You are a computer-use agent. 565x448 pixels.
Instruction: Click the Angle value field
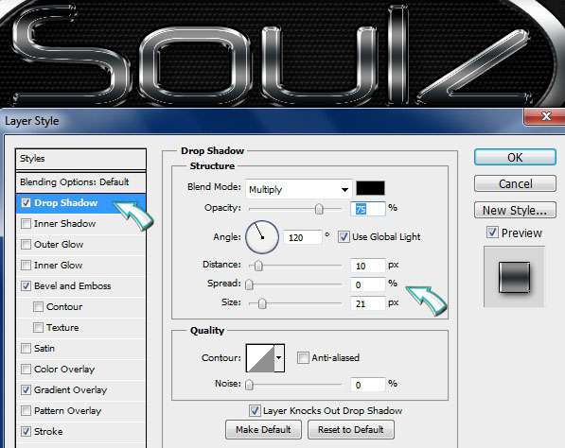(302, 237)
